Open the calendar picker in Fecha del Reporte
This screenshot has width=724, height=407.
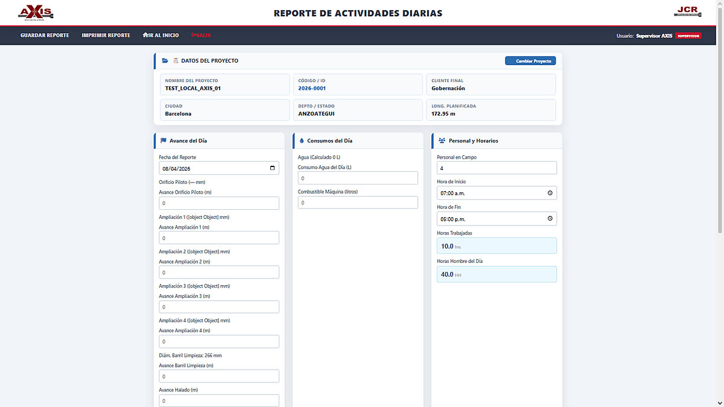click(x=273, y=168)
